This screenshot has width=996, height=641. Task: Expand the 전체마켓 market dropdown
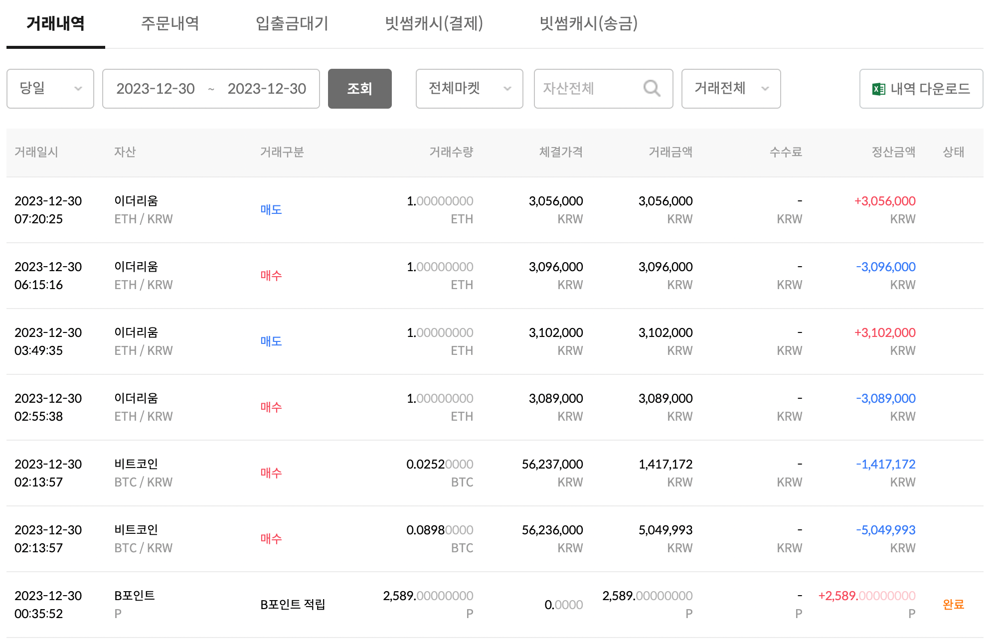coord(469,89)
